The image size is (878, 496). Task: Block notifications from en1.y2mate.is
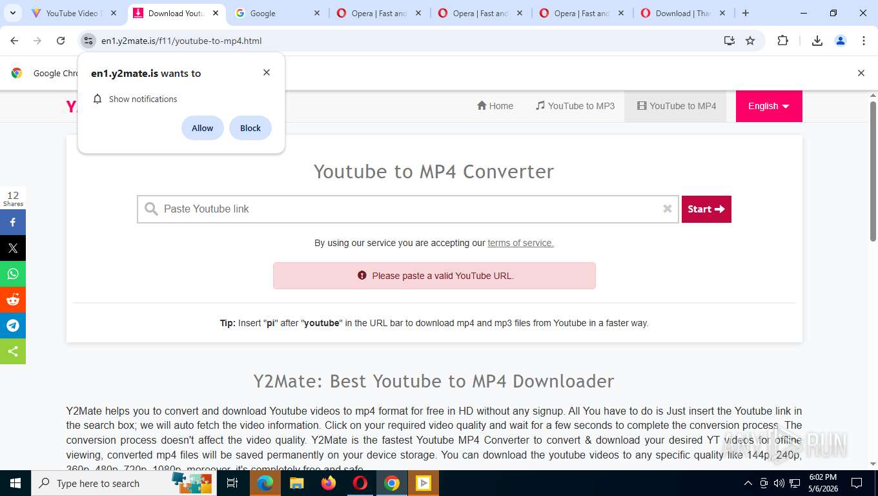pos(250,128)
